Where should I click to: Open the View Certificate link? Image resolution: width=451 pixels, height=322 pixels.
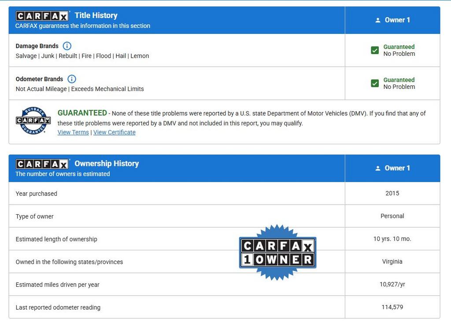[x=115, y=132]
